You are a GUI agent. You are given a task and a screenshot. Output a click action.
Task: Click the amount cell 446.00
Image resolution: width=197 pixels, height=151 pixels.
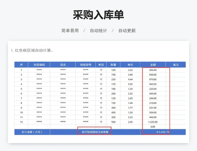(x=153, y=117)
